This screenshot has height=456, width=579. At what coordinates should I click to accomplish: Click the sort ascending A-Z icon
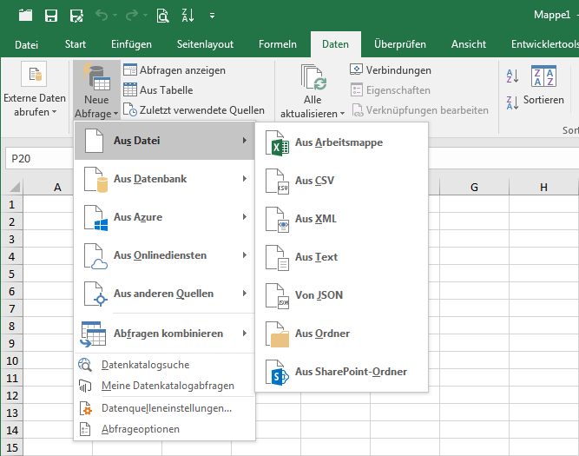pyautogui.click(x=512, y=76)
